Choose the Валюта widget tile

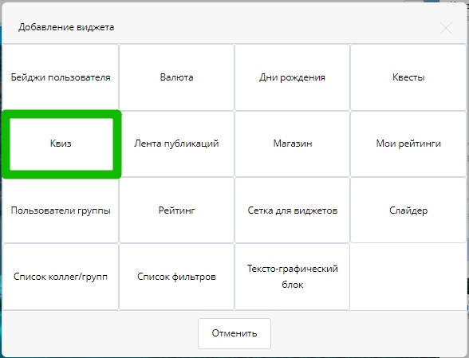(176, 77)
